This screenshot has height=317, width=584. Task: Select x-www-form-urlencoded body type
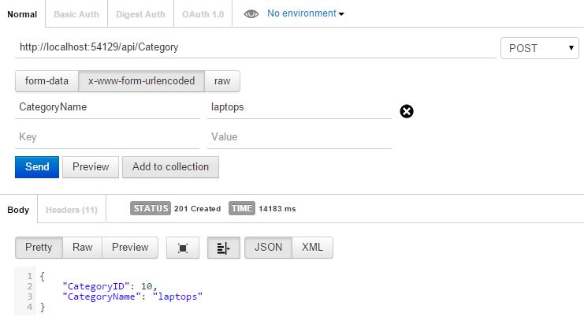141,80
